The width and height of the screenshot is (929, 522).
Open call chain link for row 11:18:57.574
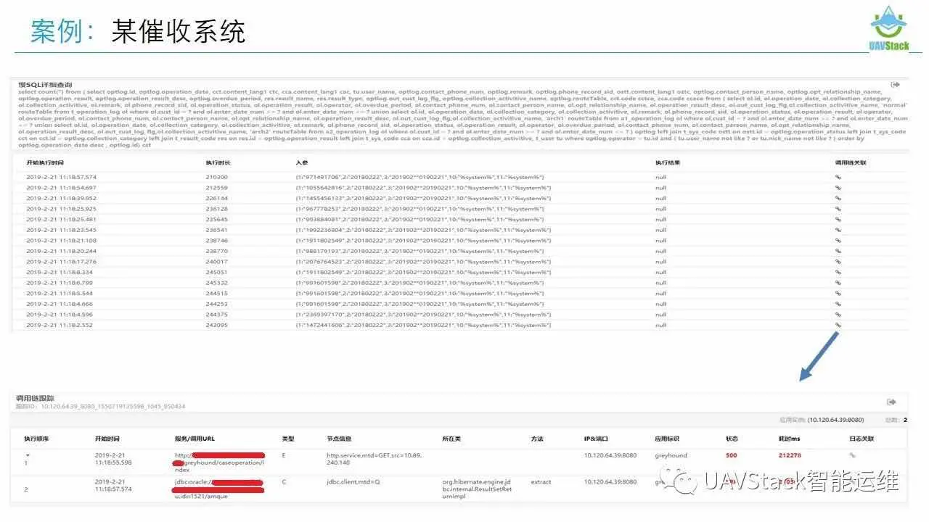coord(838,177)
